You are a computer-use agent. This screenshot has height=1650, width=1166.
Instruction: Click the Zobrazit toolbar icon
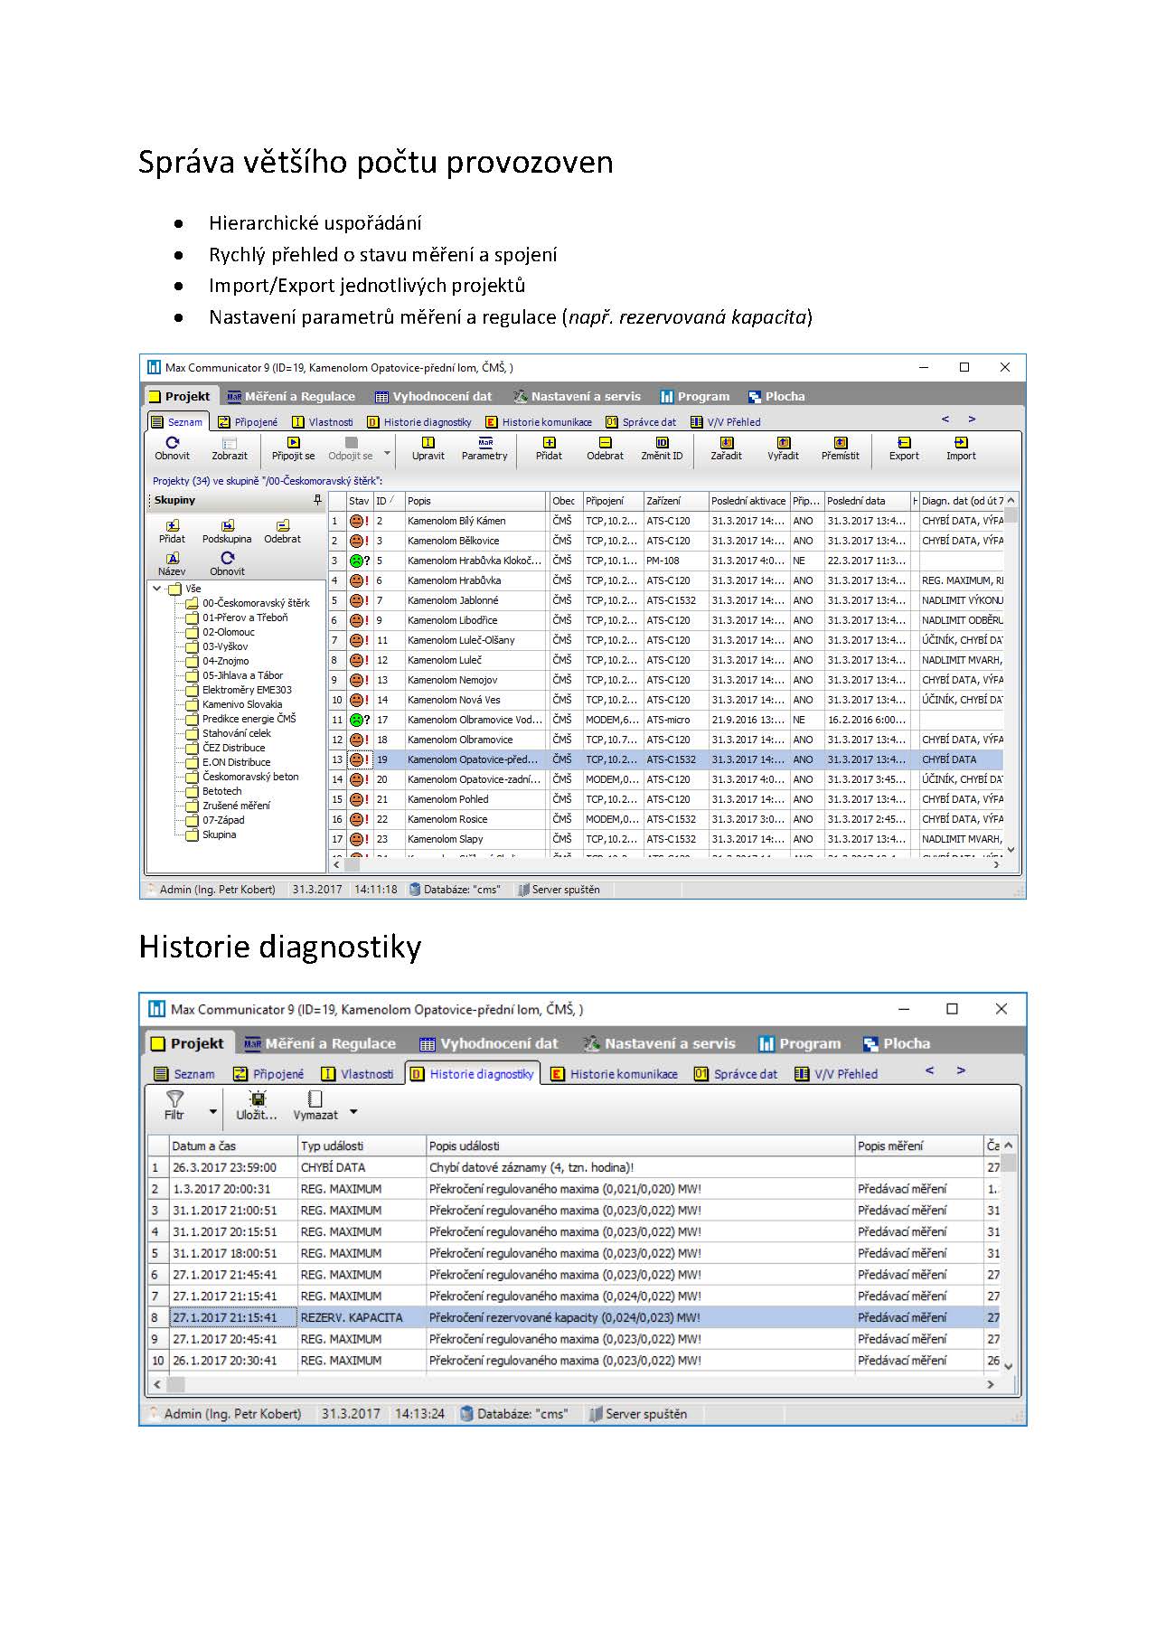(230, 448)
